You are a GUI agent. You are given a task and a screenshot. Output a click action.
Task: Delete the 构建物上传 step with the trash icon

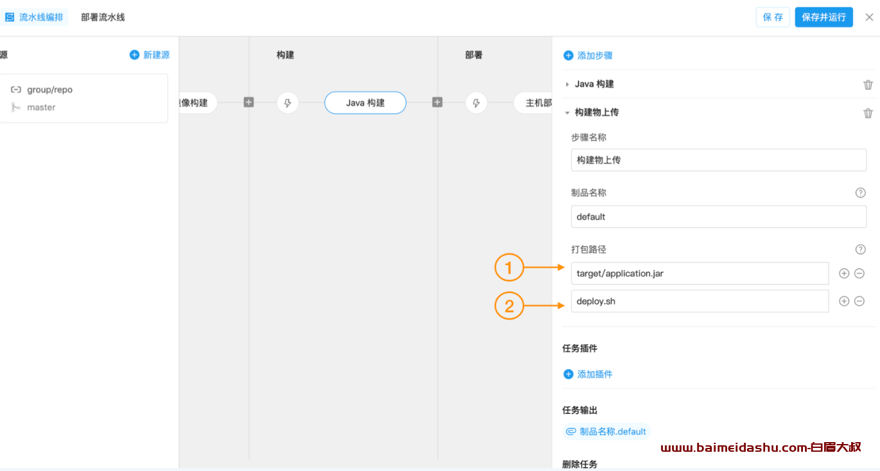point(868,113)
